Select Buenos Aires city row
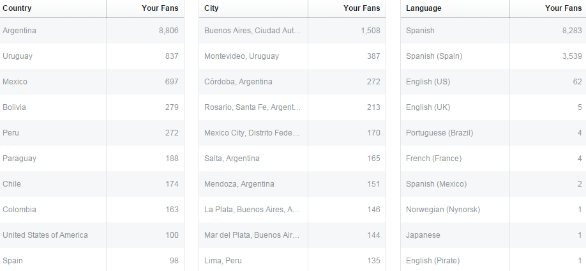Viewport: 586px width, 271px height. (x=292, y=31)
